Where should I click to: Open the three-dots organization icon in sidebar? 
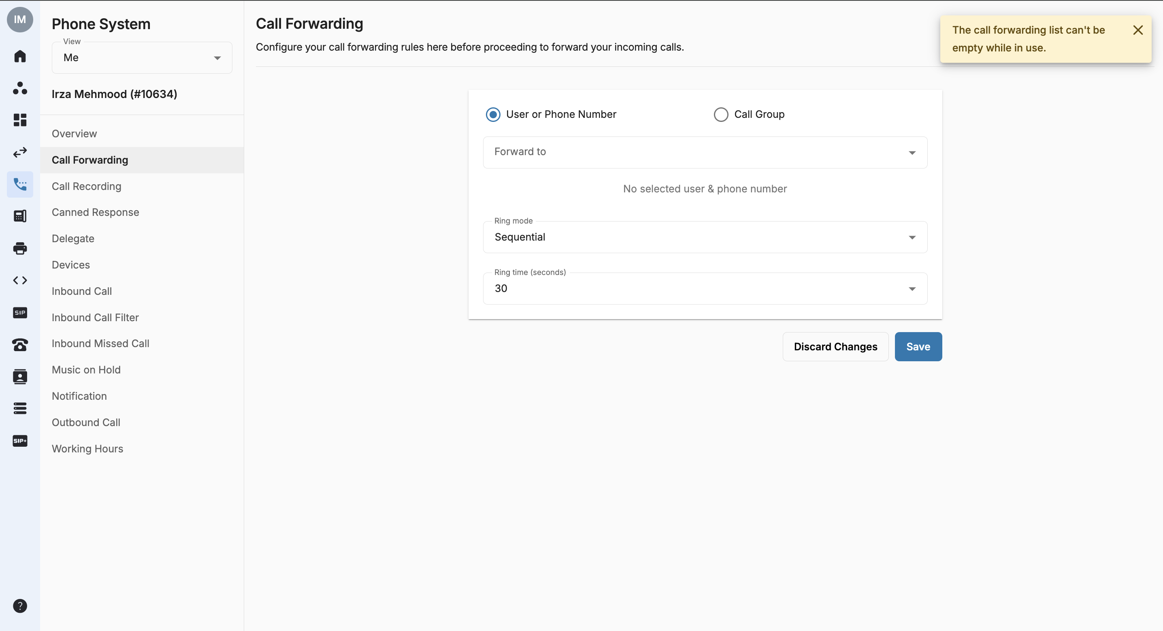(20, 88)
